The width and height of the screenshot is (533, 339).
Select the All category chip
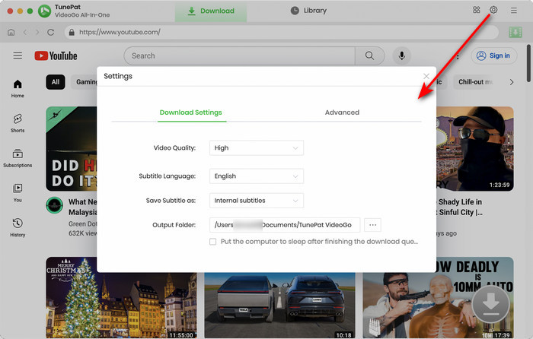[x=56, y=82]
